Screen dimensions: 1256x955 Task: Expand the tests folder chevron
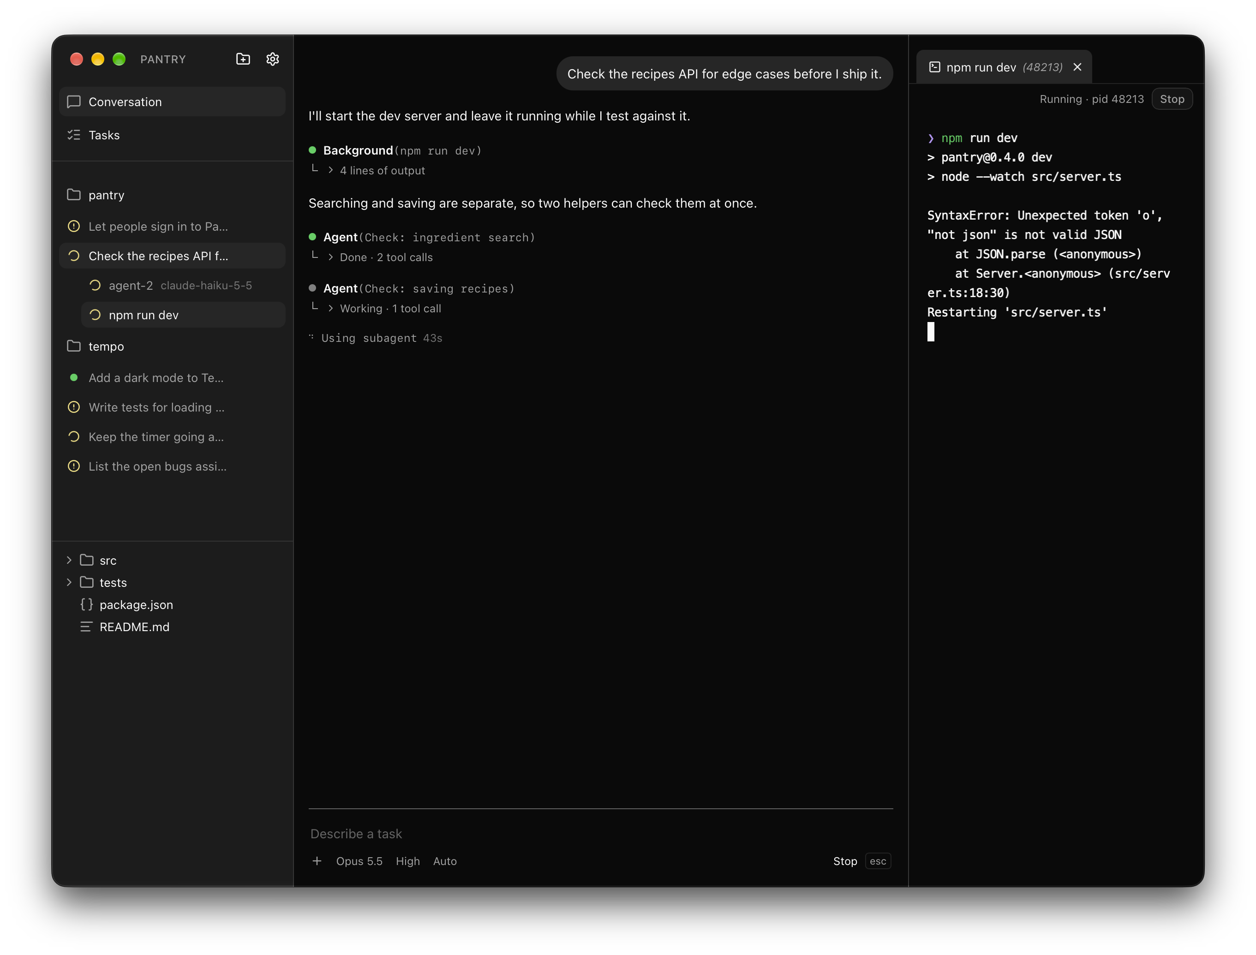pyautogui.click(x=69, y=583)
